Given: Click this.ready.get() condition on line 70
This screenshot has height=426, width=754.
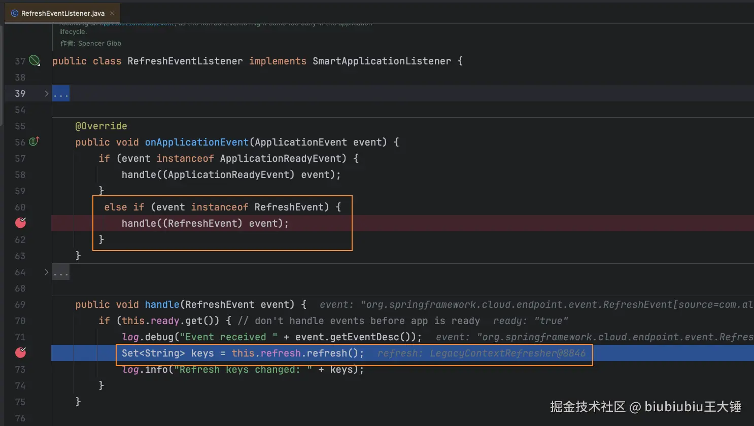Looking at the screenshot, I should tap(170, 321).
